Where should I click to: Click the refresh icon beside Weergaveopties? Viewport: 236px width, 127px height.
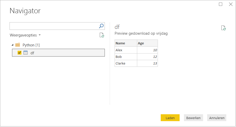(102, 35)
